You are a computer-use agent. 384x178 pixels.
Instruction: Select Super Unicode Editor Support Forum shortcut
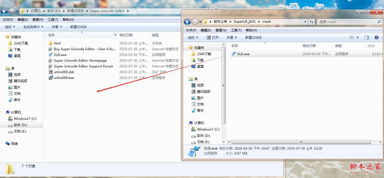pos(81,66)
